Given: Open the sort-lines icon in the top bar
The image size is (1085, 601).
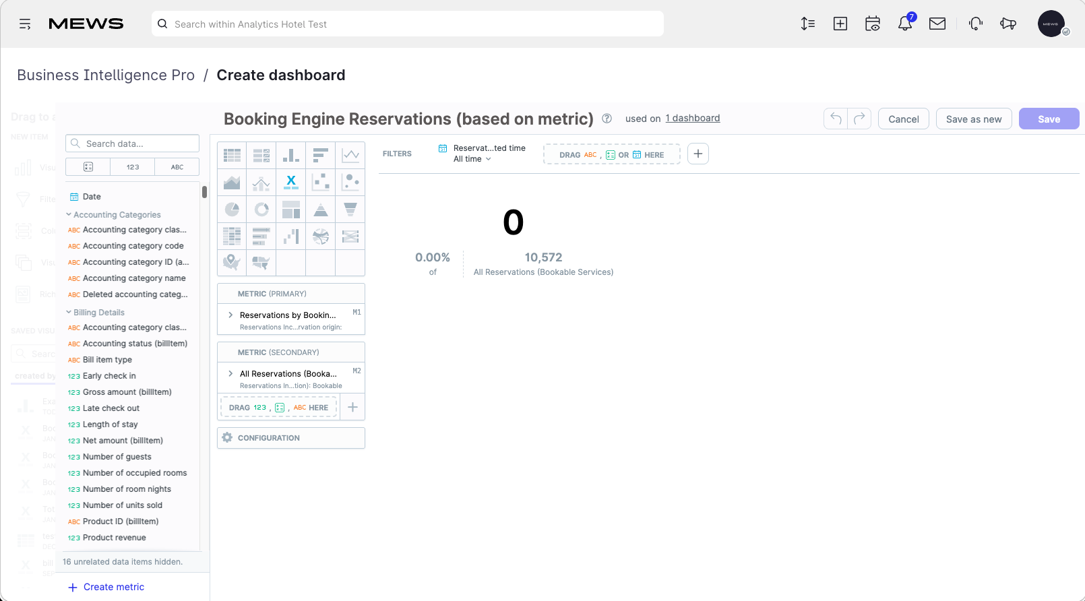Looking at the screenshot, I should [808, 24].
